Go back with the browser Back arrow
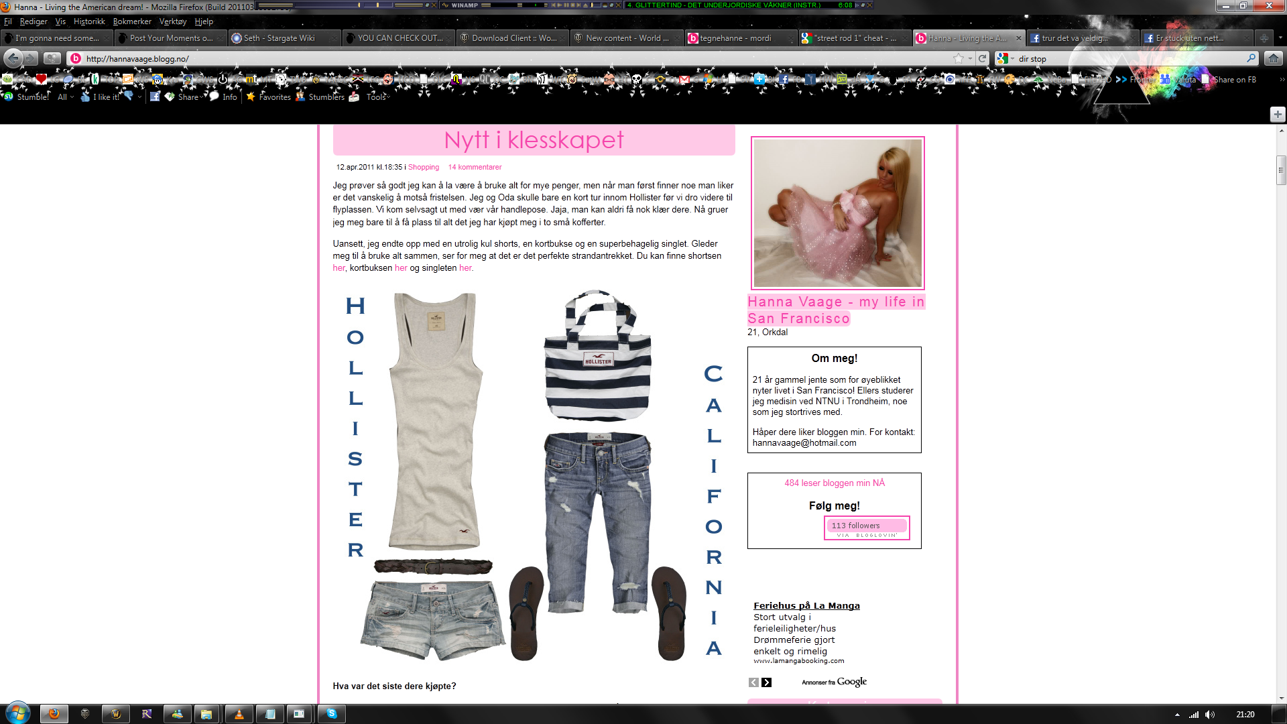This screenshot has width=1287, height=724. 13,58
